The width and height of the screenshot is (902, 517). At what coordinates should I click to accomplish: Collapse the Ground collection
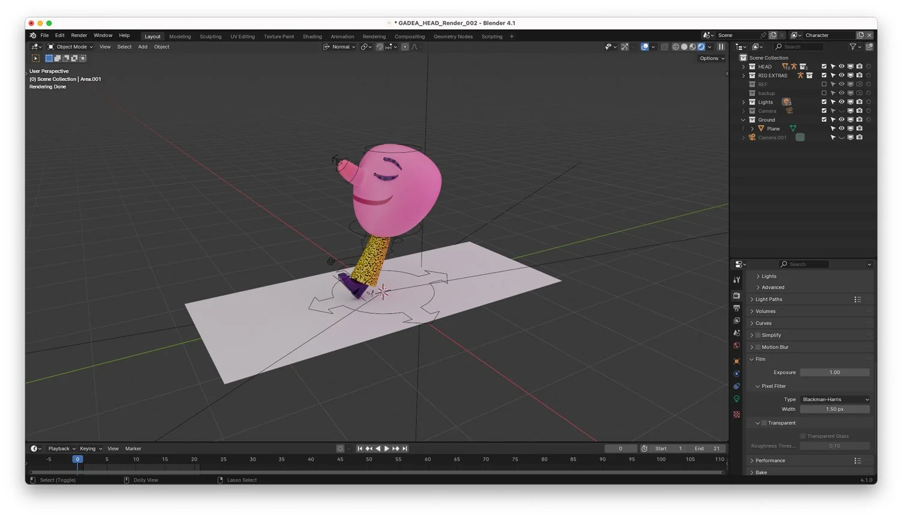(743, 119)
